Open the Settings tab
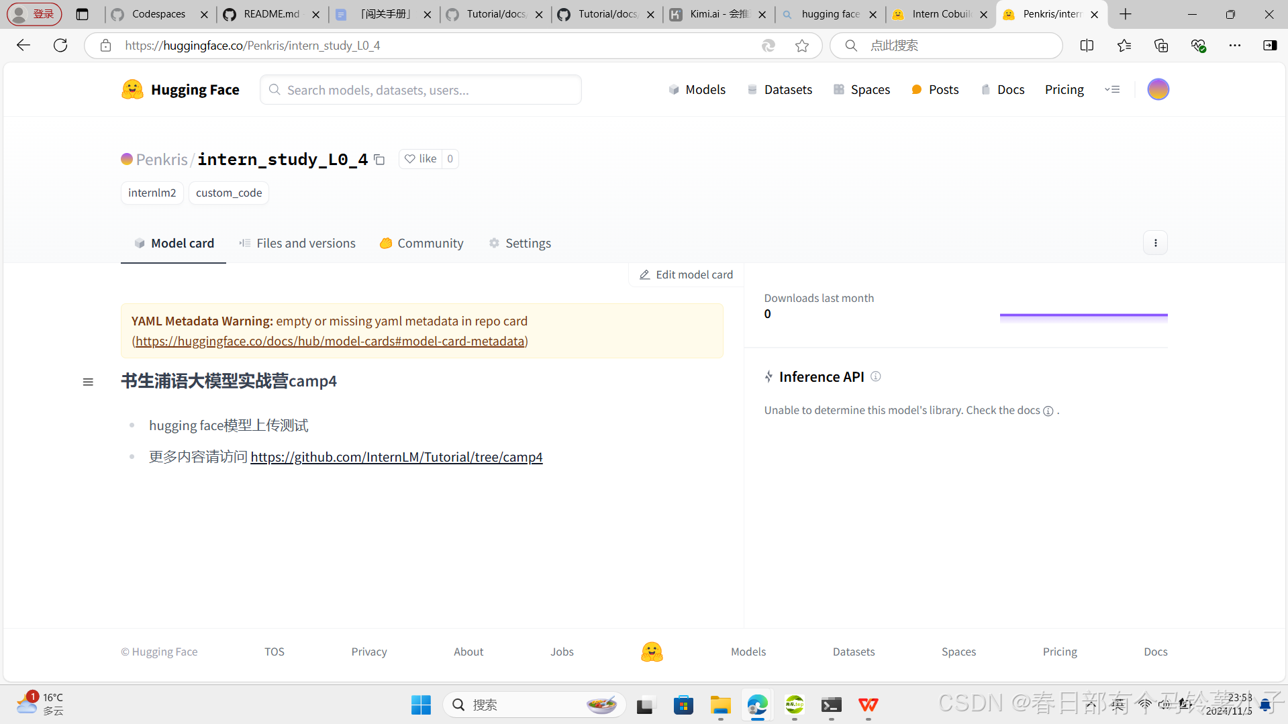1288x724 pixels. [x=520, y=244]
